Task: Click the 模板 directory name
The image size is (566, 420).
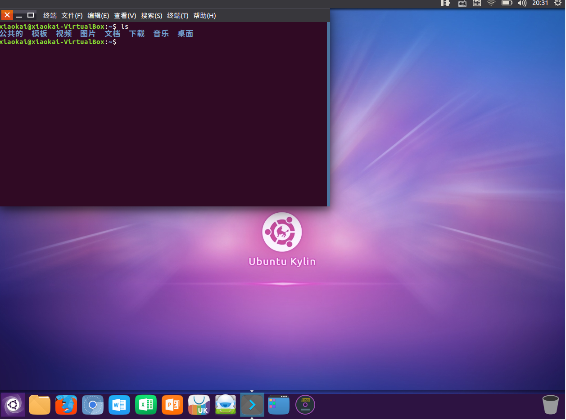Action: [40, 34]
